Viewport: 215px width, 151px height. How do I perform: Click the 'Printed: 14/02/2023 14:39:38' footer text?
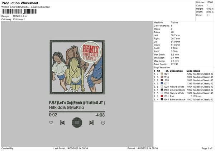[143, 148]
